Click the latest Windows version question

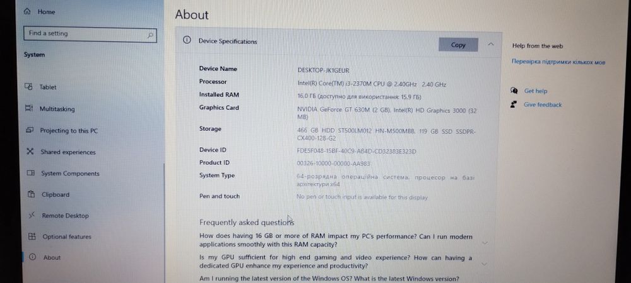329,279
